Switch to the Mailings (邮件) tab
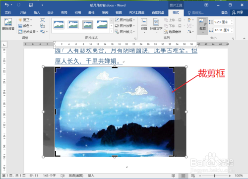Image resolution: width=248 pixels, height=179 pixels. 91,12
